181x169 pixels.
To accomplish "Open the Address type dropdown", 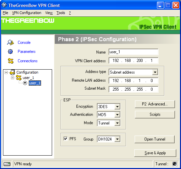I will (155, 72).
